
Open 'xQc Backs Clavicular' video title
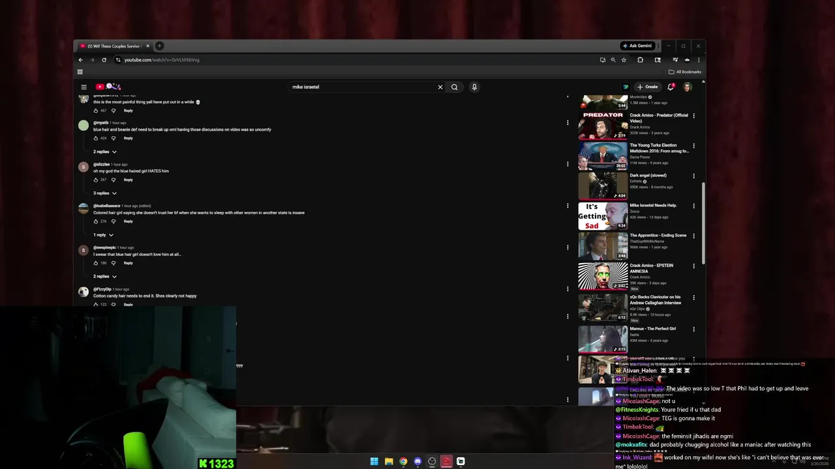656,300
